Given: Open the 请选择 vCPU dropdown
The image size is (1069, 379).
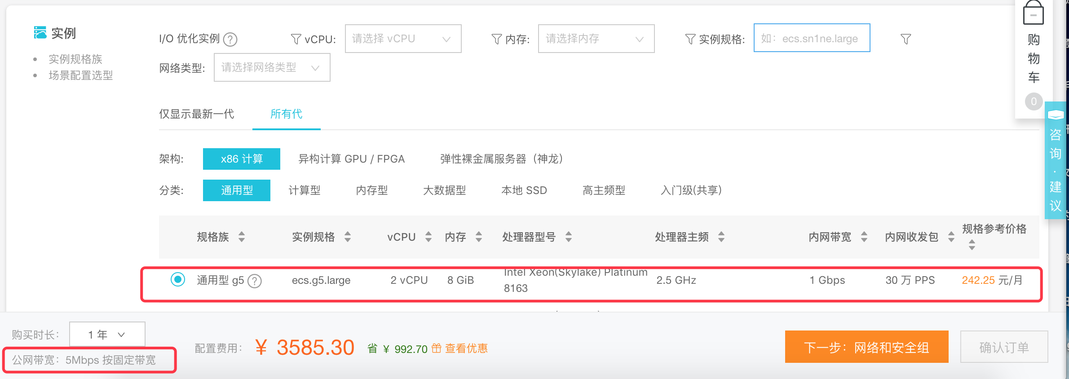Looking at the screenshot, I should coord(402,39).
